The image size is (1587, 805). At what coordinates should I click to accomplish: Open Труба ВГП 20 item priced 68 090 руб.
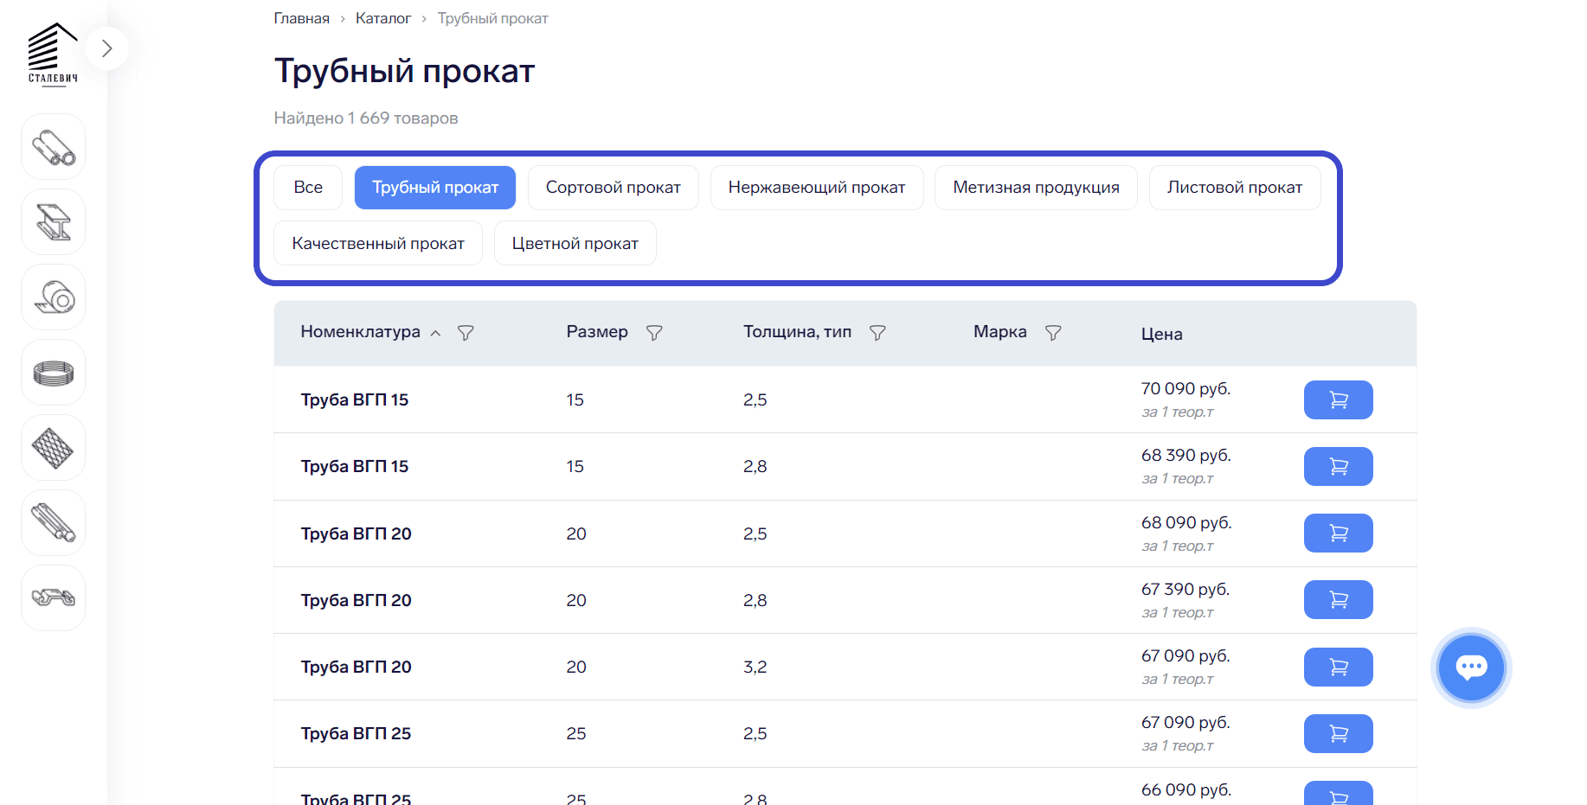[x=357, y=533]
